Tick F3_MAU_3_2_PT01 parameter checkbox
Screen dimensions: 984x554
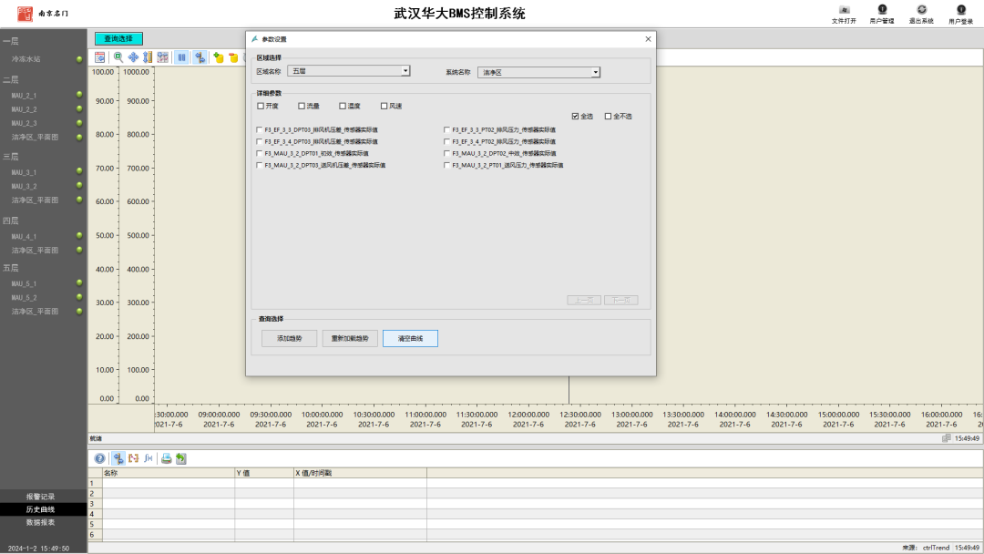(x=446, y=166)
